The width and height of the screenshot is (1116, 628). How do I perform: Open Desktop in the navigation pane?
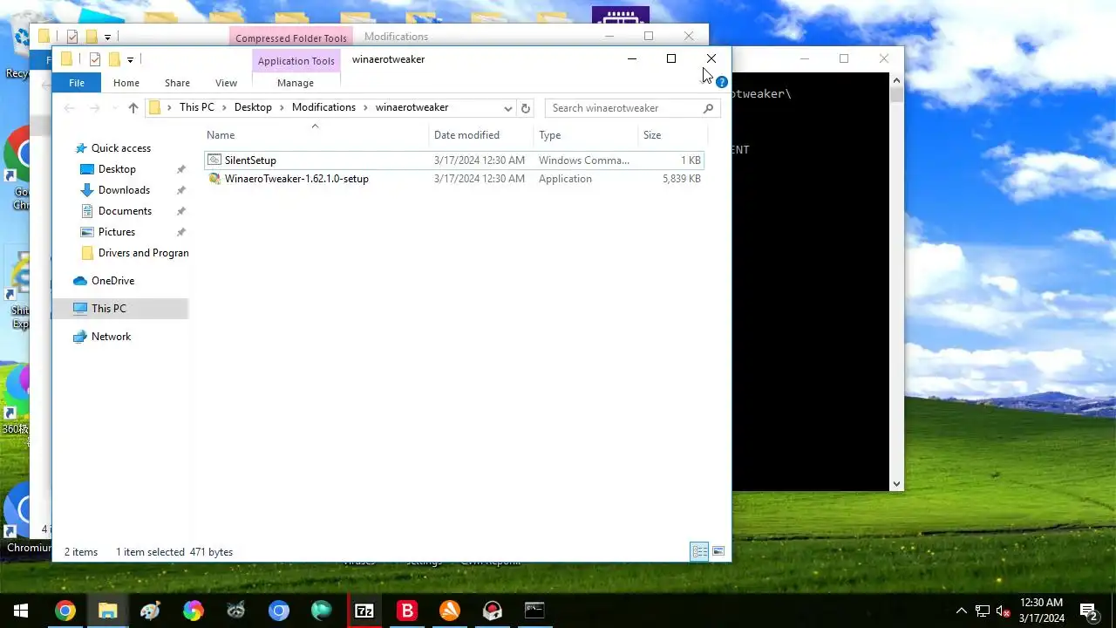click(x=117, y=169)
